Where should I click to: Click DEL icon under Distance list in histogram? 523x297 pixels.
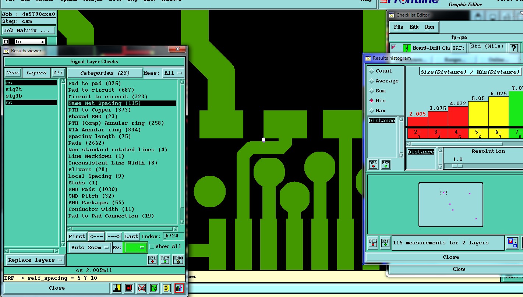373,164
